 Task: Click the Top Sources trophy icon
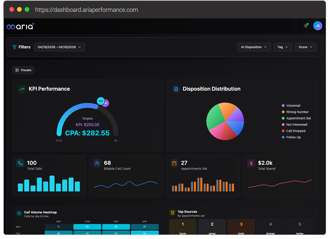click(172, 213)
